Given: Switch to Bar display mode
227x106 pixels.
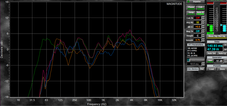Looking at the screenshot, I should pos(202,69).
